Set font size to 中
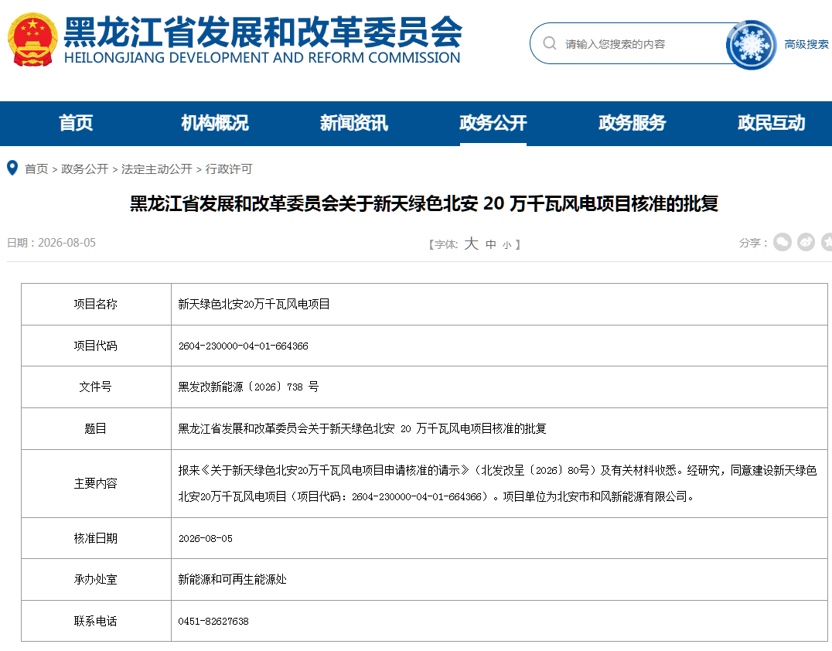The height and width of the screenshot is (651, 832). point(491,244)
